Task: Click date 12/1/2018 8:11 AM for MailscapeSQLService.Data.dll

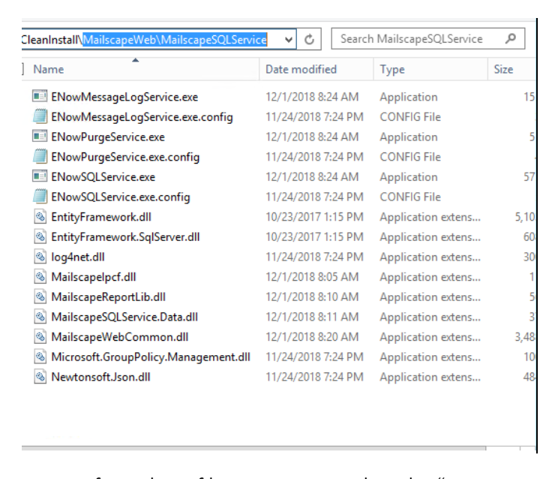Action: click(x=312, y=317)
